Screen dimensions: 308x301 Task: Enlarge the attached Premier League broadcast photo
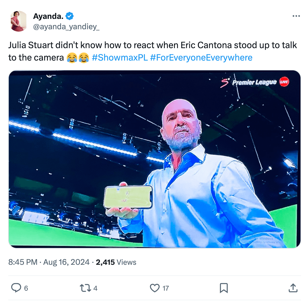coord(154,159)
